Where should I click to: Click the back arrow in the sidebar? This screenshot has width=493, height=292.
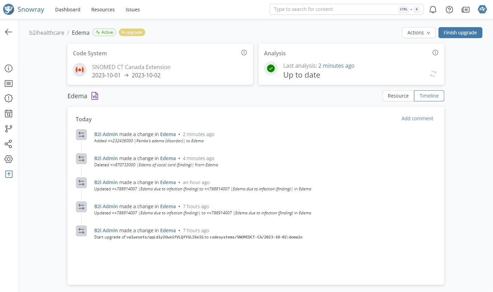(x=9, y=32)
